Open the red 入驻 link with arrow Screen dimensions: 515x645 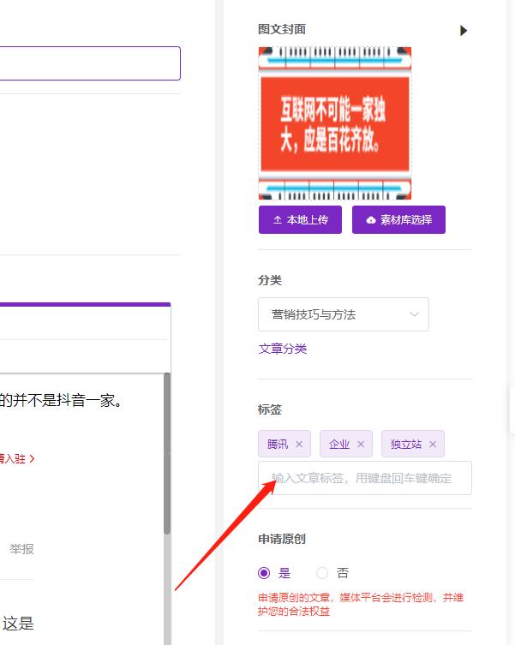(x=17, y=459)
